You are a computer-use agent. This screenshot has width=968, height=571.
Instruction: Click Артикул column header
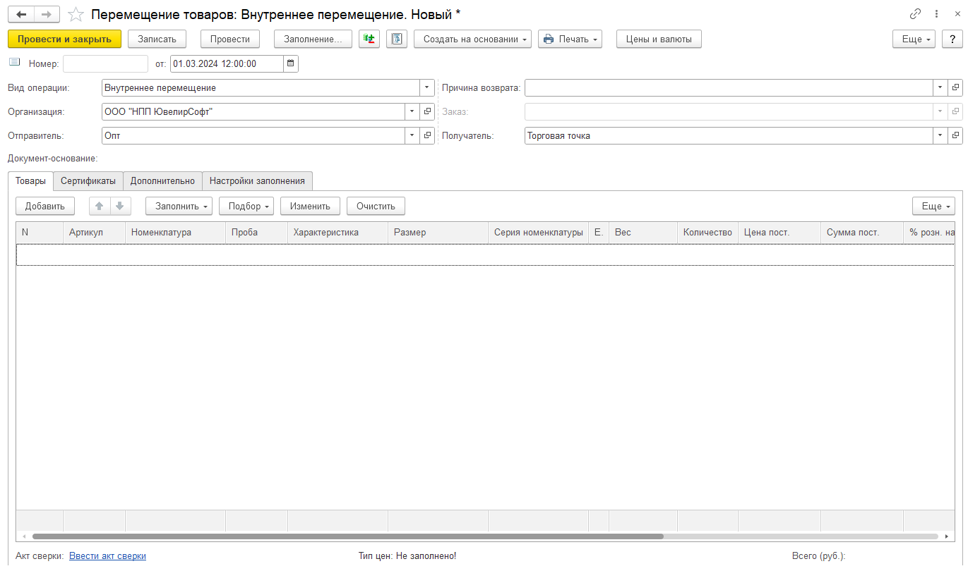[x=94, y=232]
